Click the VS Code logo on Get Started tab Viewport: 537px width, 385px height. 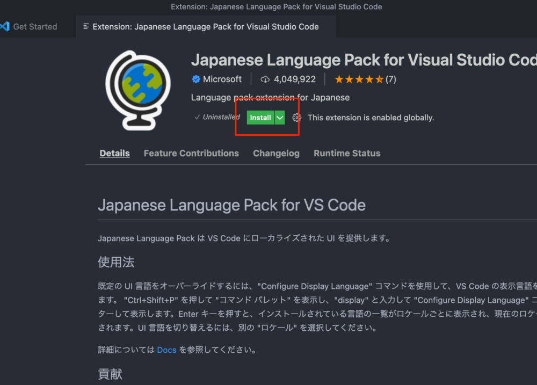[x=5, y=26]
